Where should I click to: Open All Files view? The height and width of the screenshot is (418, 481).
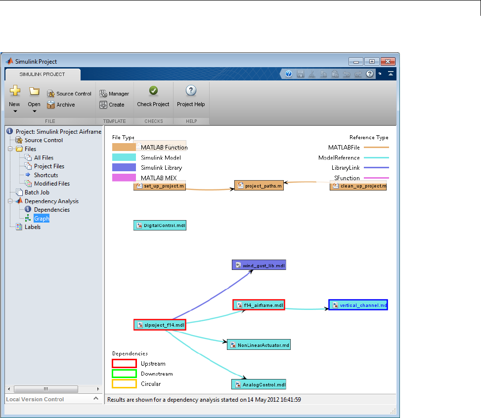[44, 158]
